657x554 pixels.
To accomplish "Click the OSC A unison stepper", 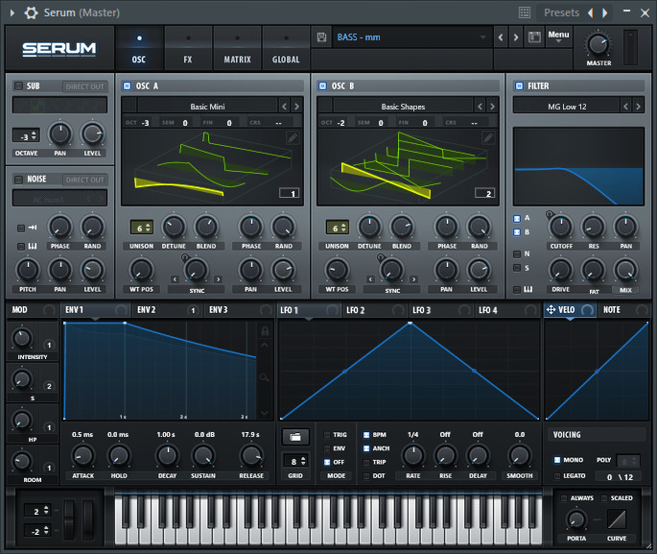I will point(141,228).
